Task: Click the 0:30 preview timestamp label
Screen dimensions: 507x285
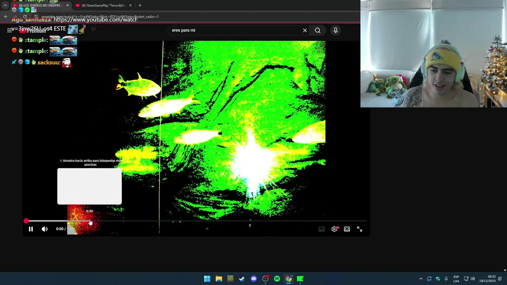Action: pyautogui.click(x=90, y=211)
